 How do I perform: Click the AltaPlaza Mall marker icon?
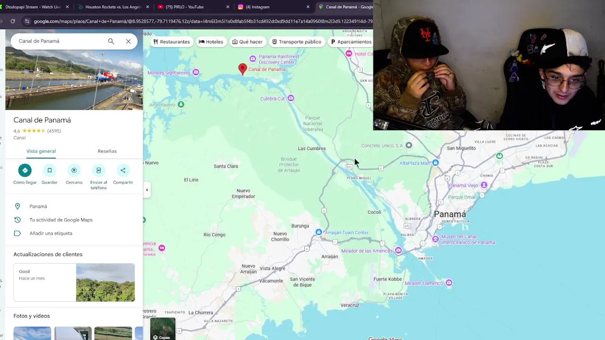435,163
